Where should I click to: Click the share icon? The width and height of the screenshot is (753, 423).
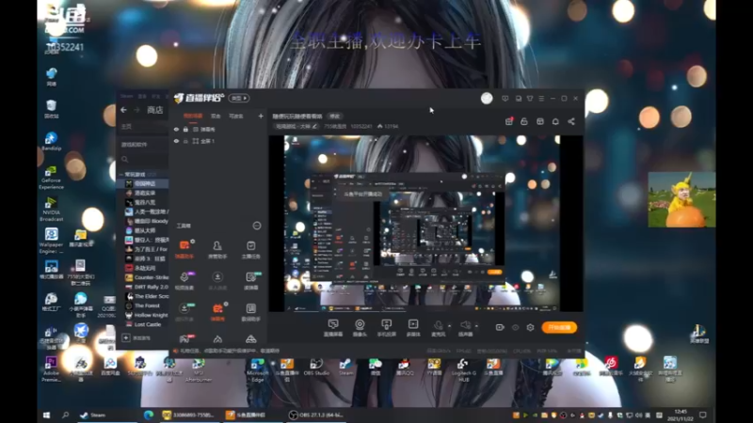(571, 121)
